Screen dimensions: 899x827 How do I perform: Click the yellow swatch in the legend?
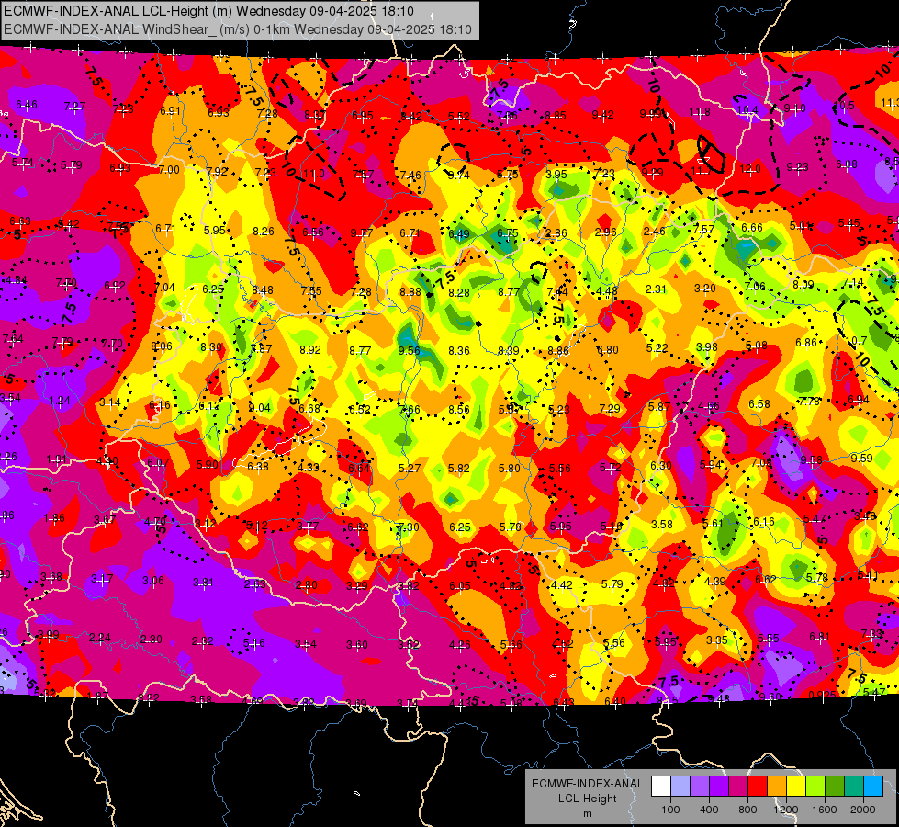coord(796,786)
